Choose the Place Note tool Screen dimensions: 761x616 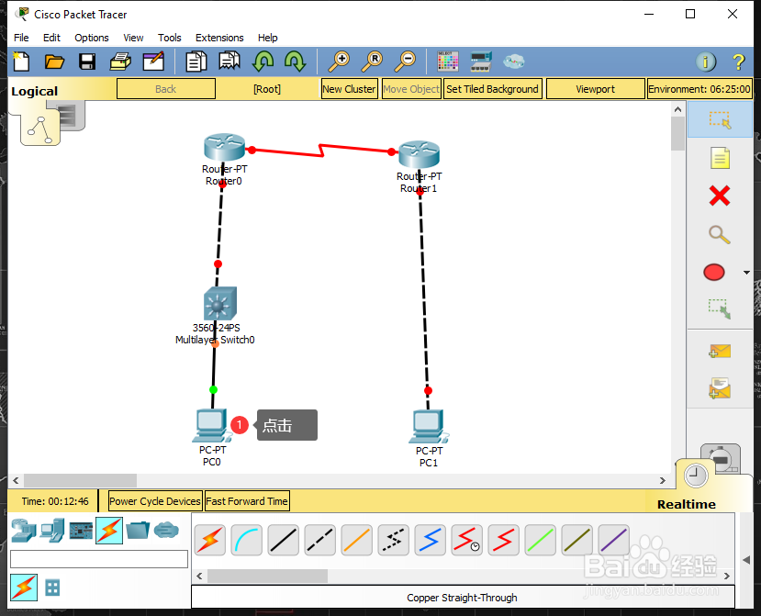(x=720, y=158)
